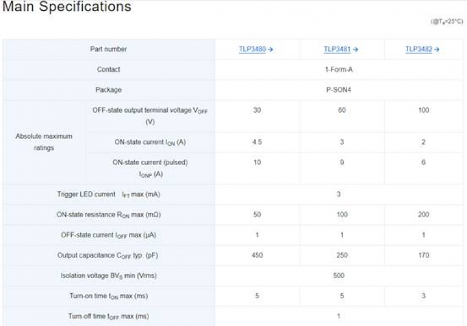Click the Turn-on time tON label
The image size is (467, 326).
pyautogui.click(x=109, y=296)
